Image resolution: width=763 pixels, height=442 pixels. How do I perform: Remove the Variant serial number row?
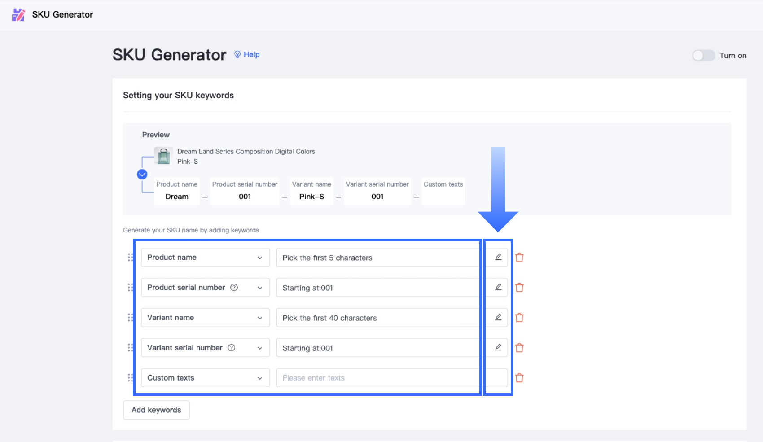pos(519,348)
